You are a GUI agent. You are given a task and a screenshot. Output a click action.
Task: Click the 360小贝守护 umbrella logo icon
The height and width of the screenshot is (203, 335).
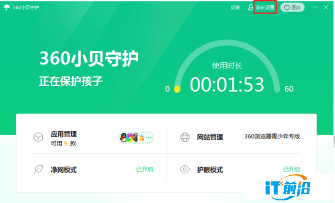tap(7, 7)
